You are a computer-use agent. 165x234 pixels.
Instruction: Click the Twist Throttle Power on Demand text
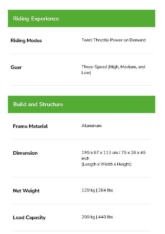113,40
